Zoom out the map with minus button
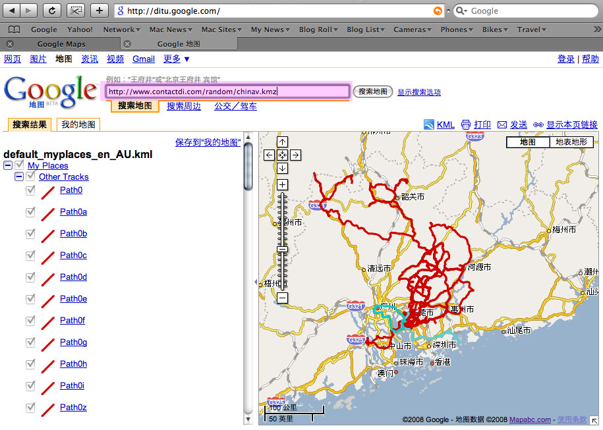 click(x=282, y=298)
